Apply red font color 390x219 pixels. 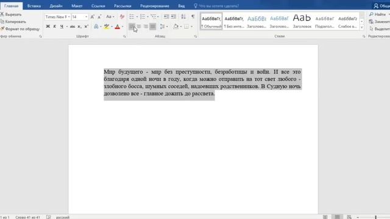tap(118, 26)
